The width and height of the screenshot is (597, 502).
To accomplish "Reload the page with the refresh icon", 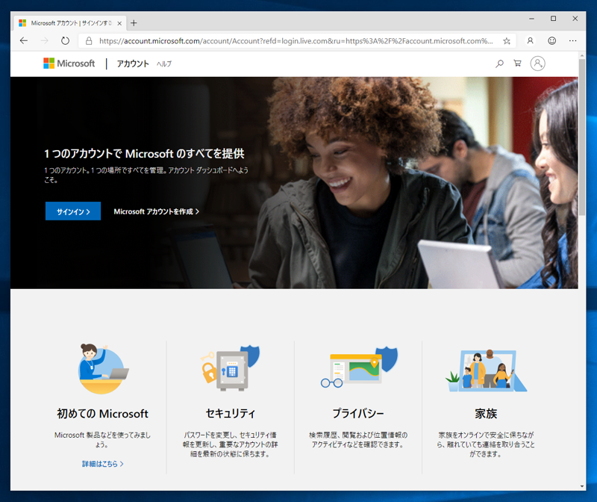I will (x=66, y=41).
